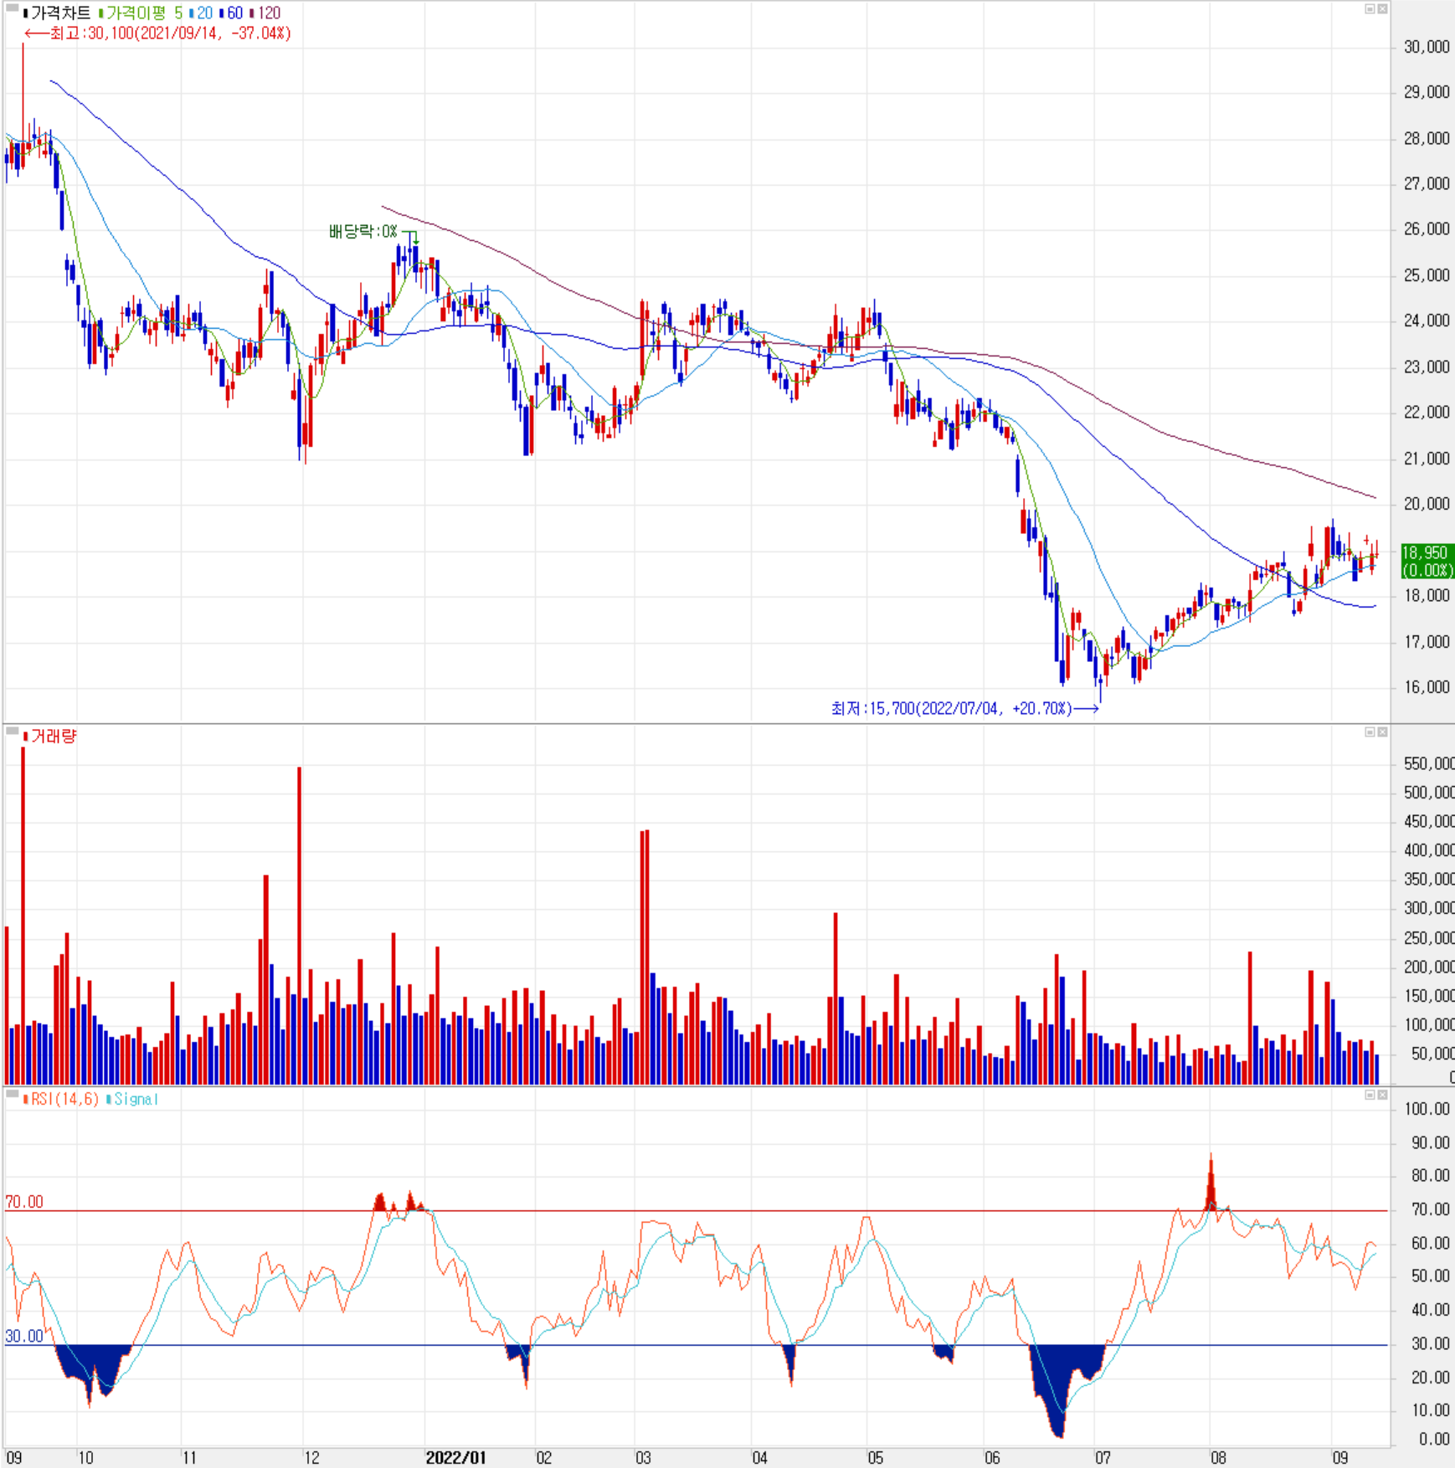Click the 2022/01 date axis label

455,1457
